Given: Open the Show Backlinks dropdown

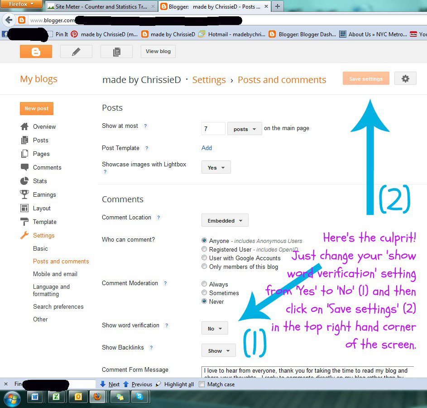Looking at the screenshot, I should point(218,350).
